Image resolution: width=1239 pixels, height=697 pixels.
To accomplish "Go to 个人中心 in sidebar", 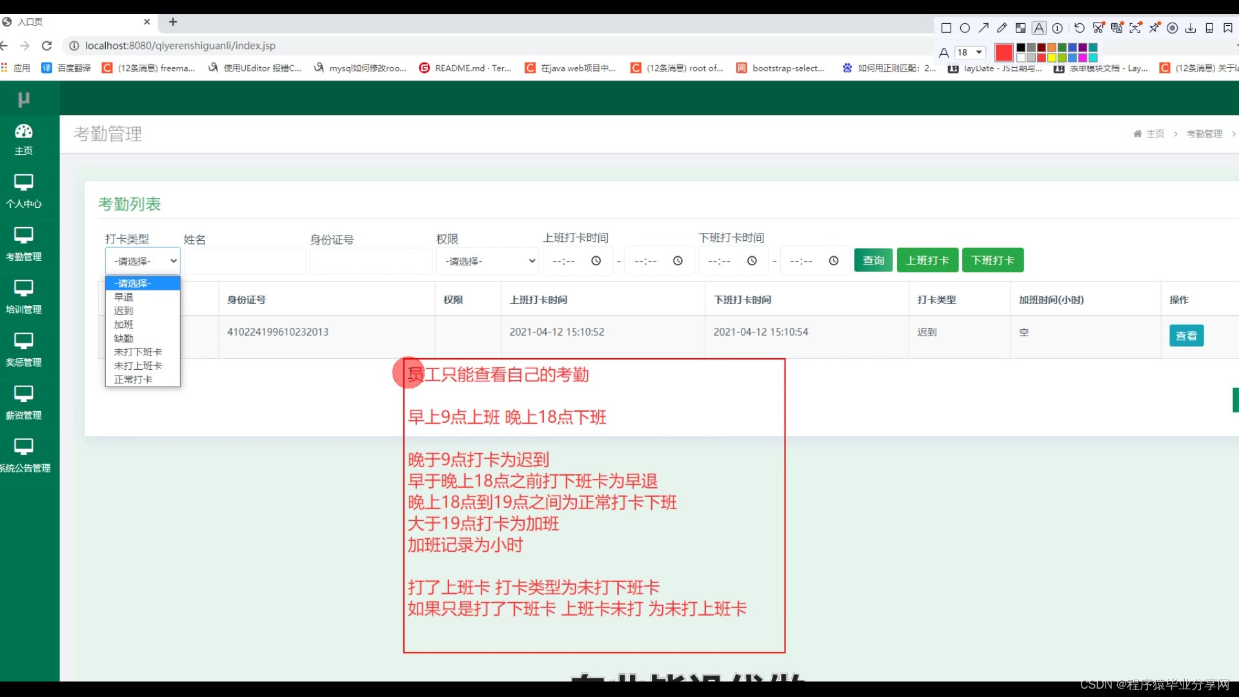I will (x=24, y=190).
